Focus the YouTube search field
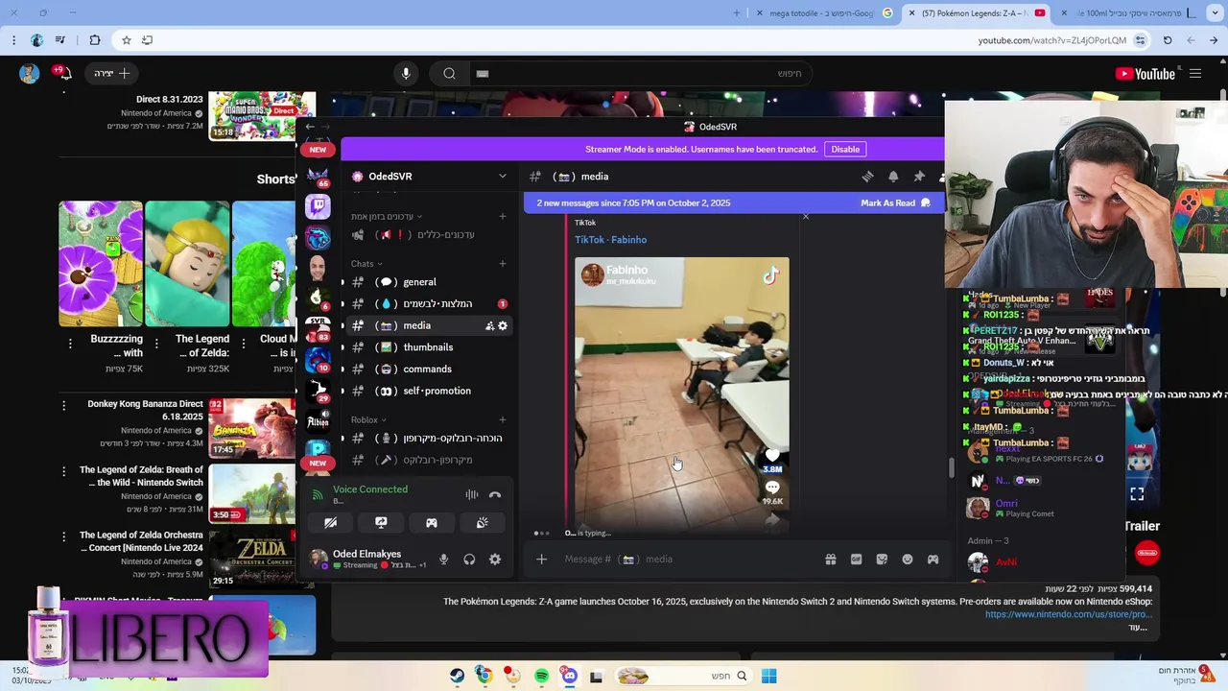This screenshot has height=691, width=1228. coord(641,74)
